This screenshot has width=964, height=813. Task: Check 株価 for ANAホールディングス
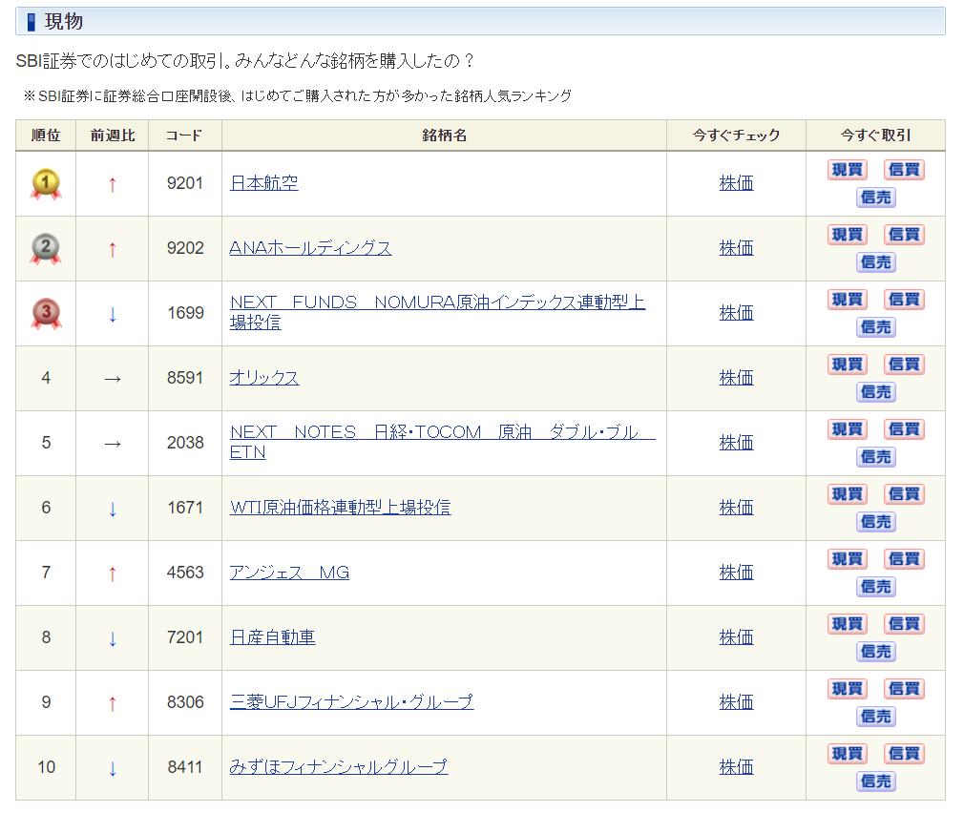736,248
